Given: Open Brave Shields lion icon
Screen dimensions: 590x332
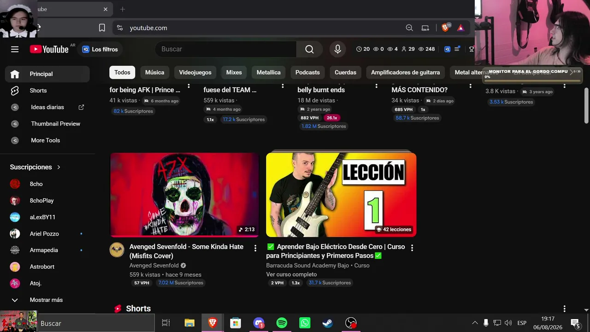Looking at the screenshot, I should [445, 28].
